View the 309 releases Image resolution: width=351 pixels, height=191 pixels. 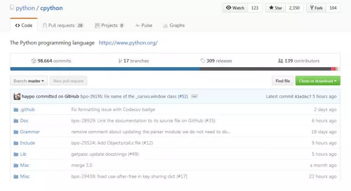coord(216,61)
